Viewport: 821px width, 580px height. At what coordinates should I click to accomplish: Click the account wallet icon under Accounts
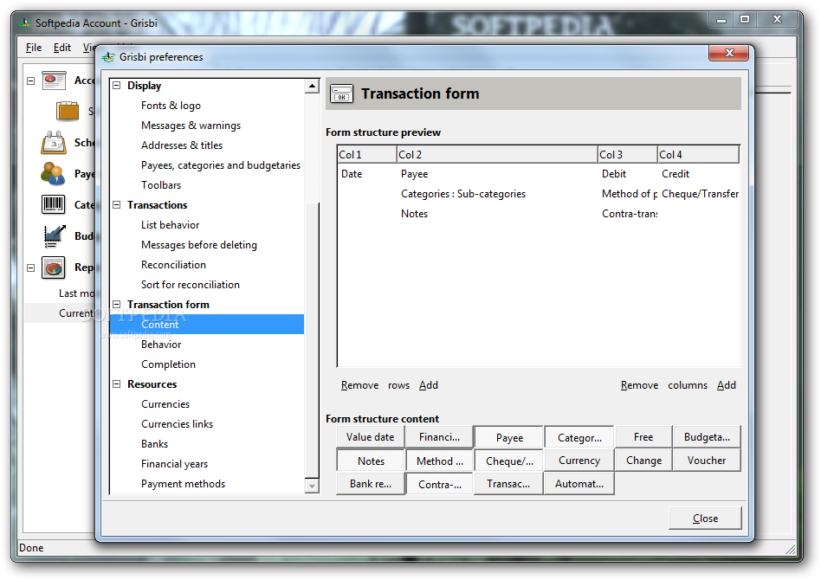(x=68, y=111)
